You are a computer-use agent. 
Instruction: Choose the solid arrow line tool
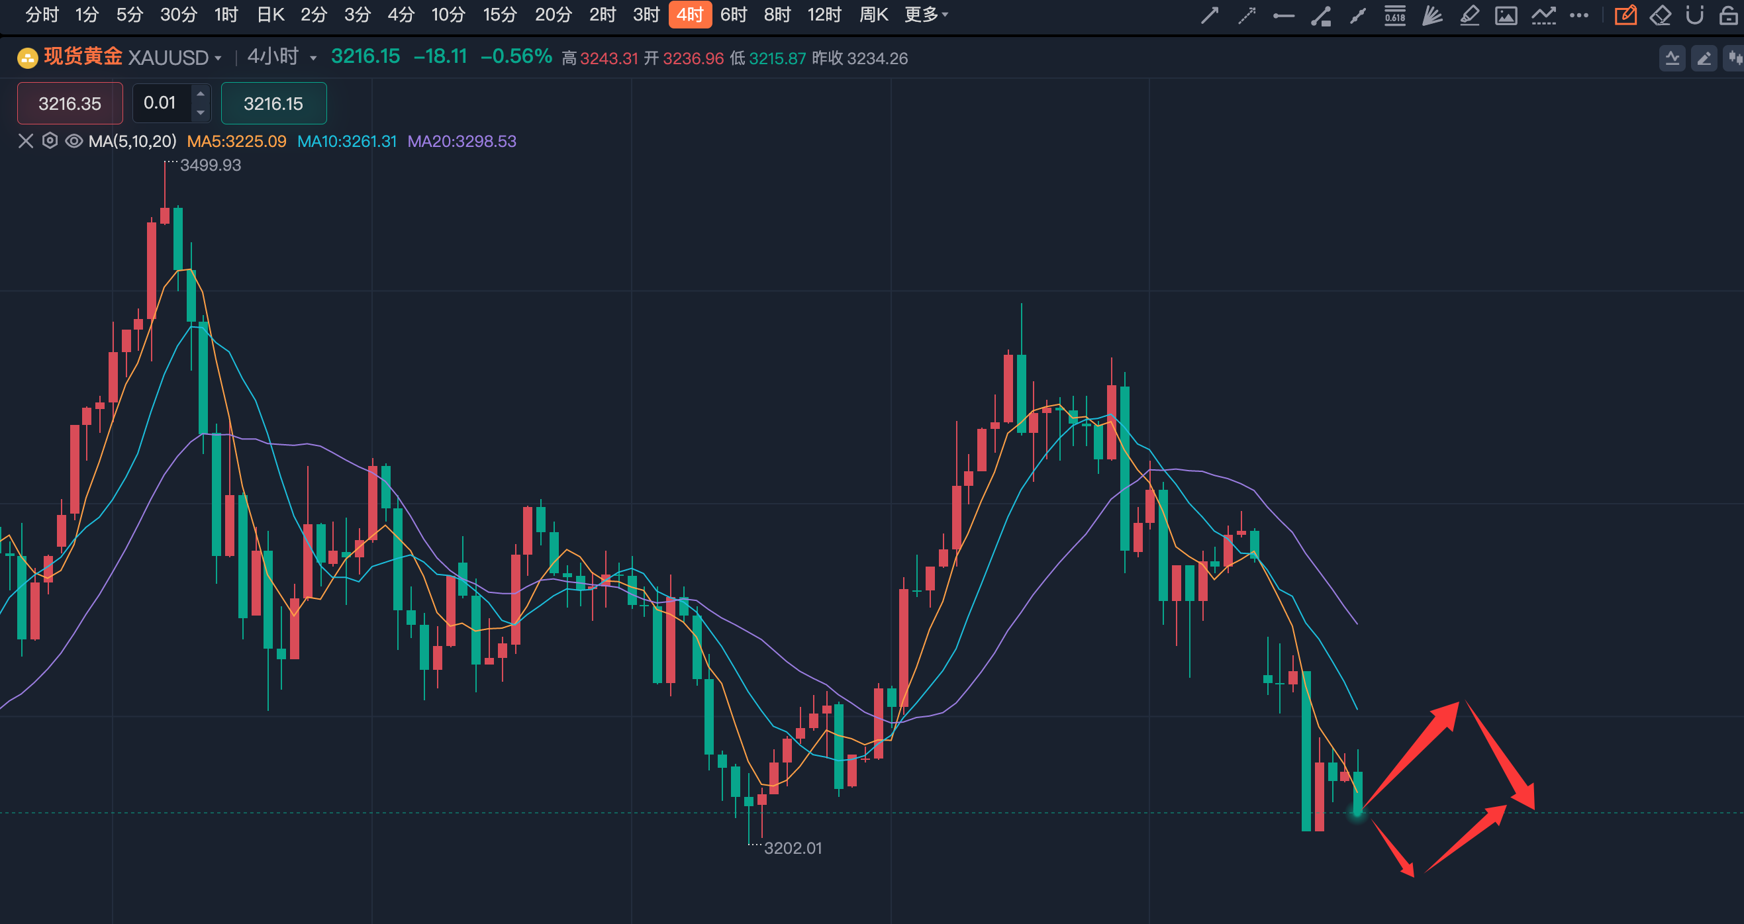click(x=1209, y=15)
